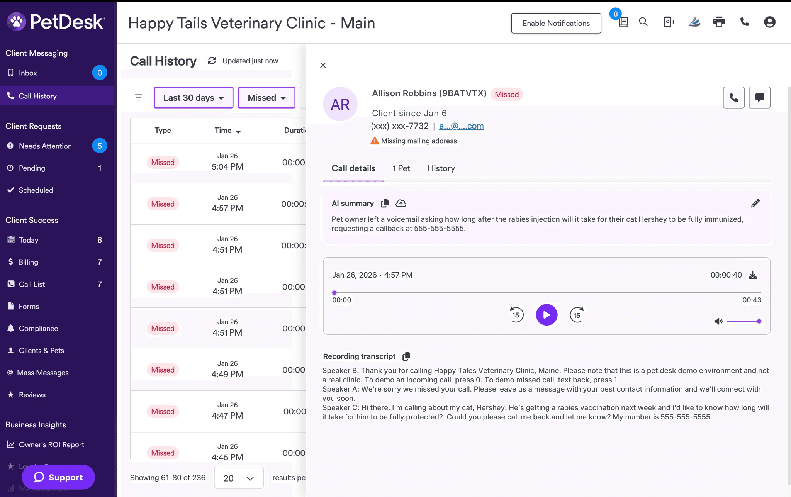Open chat message to Allison Robbins

759,97
